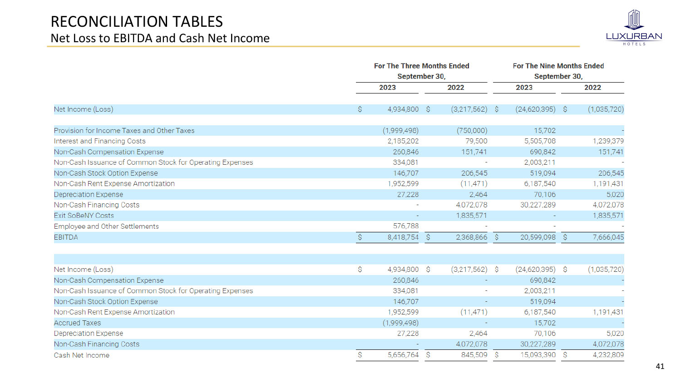Click the EBITDA row label

[x=66, y=237]
